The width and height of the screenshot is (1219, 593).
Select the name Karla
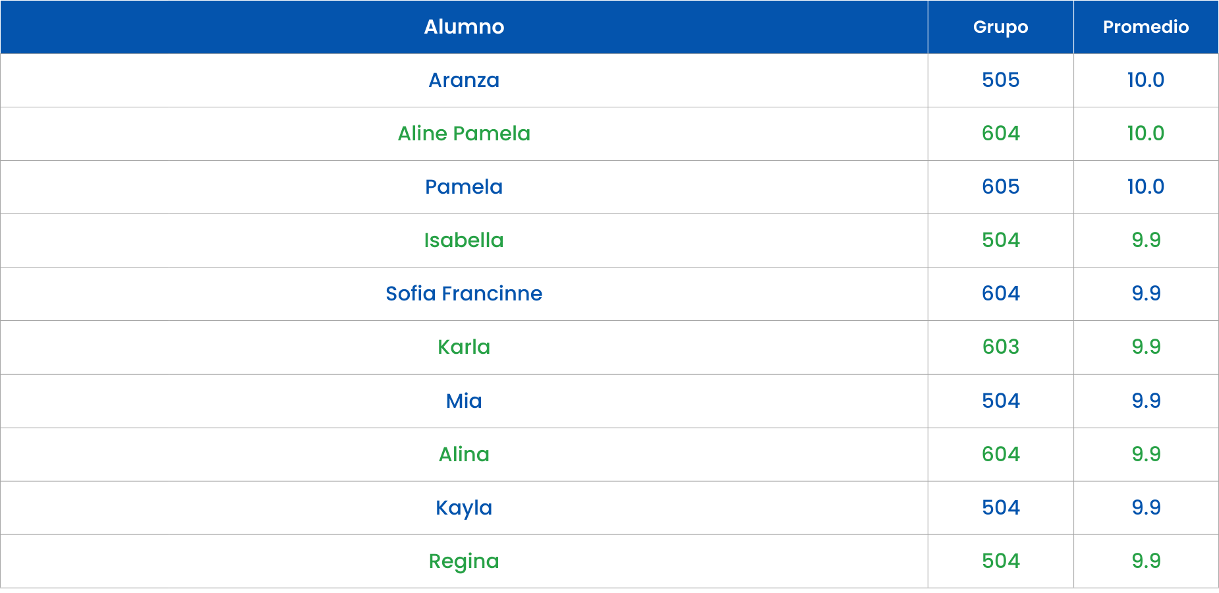[464, 347]
